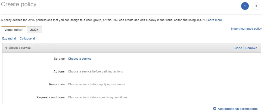Click the step 1 circle indicator

[x=245, y=6]
